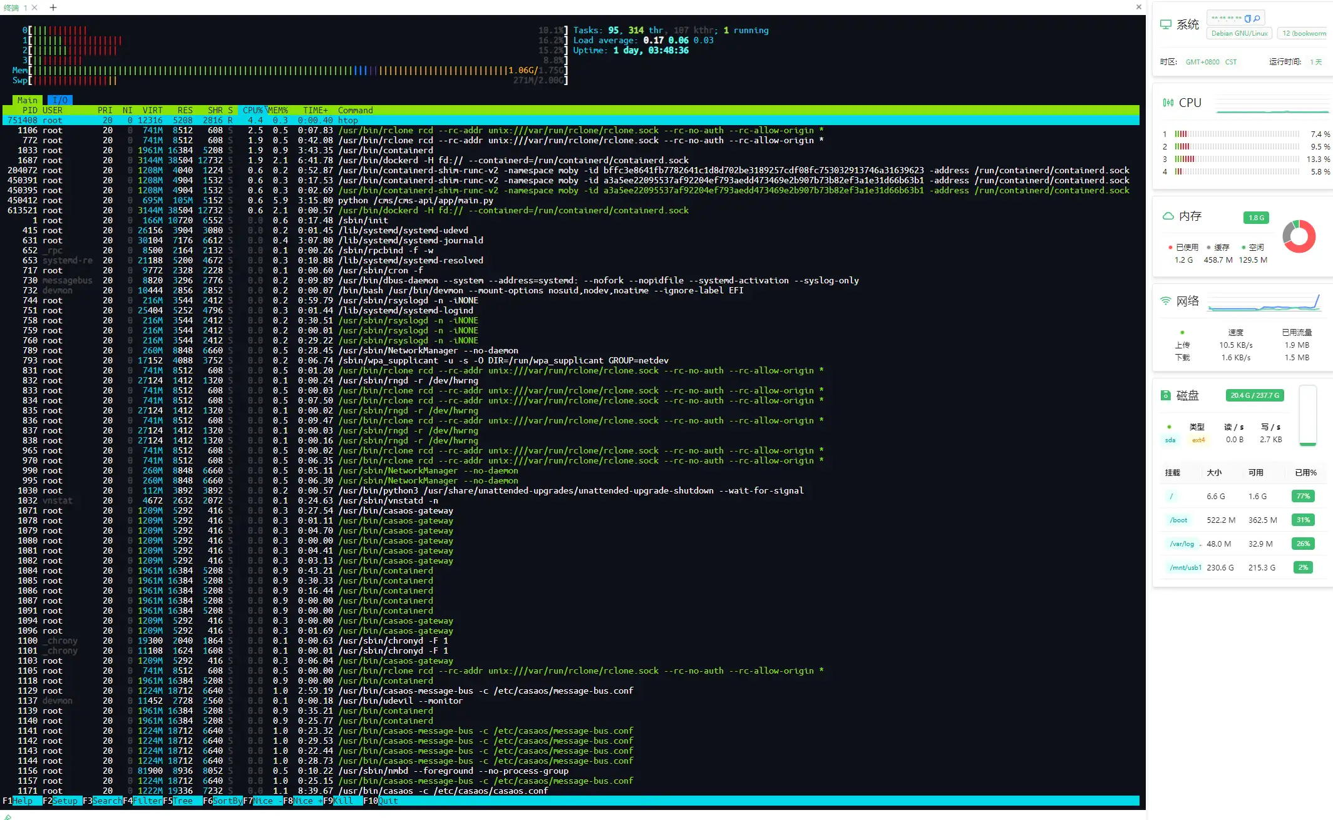Close terminal tab 1 with X

(34, 8)
